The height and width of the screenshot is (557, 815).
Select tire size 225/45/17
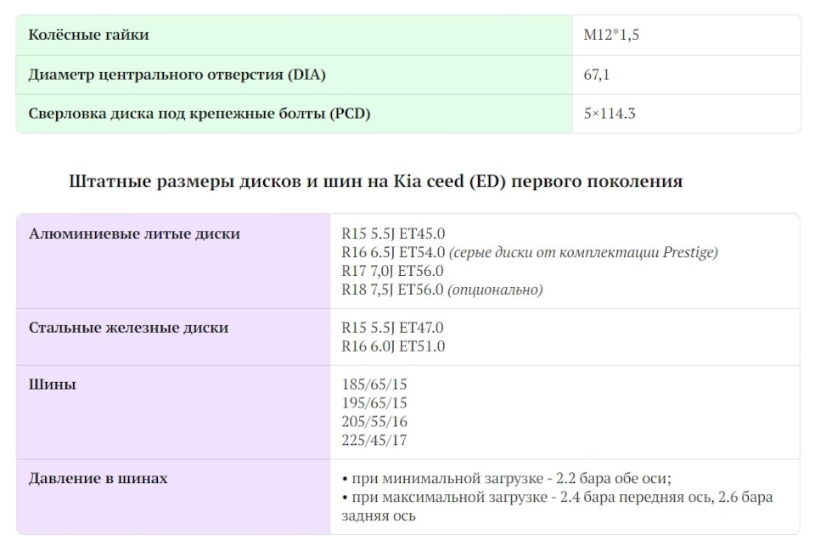[x=374, y=441]
